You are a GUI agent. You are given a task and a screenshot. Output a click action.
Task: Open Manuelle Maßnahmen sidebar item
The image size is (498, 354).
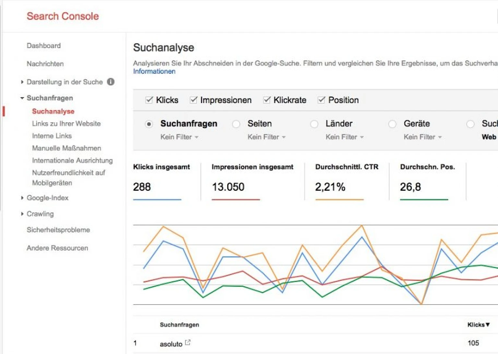66,148
